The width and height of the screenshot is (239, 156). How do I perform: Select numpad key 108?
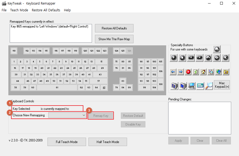click(161, 84)
